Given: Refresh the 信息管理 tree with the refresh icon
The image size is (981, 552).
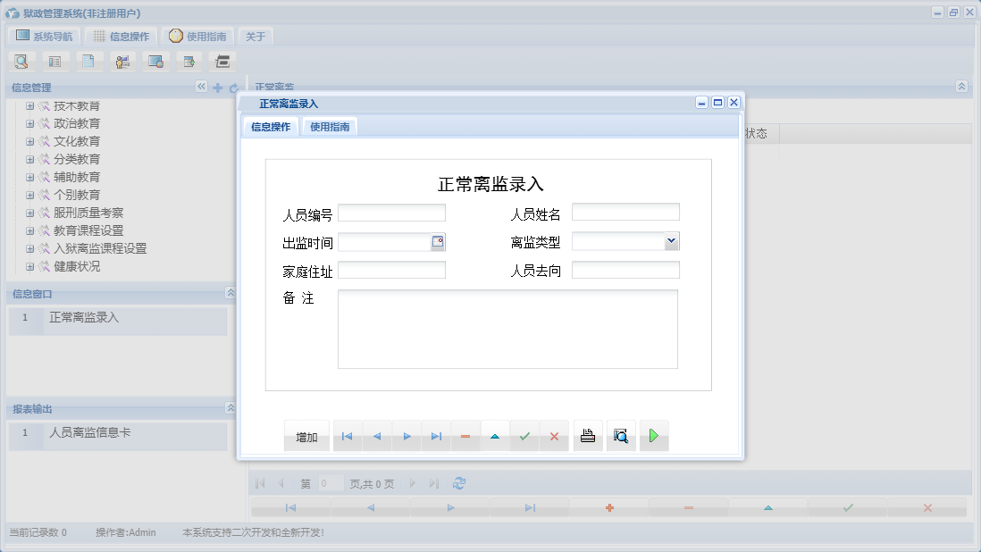Looking at the screenshot, I should [x=233, y=88].
